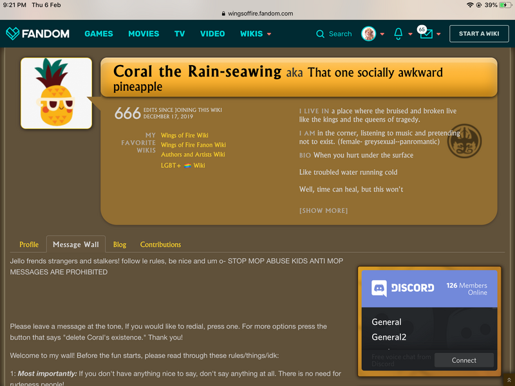
Task: Open the Blog tab
Action: [x=120, y=244]
